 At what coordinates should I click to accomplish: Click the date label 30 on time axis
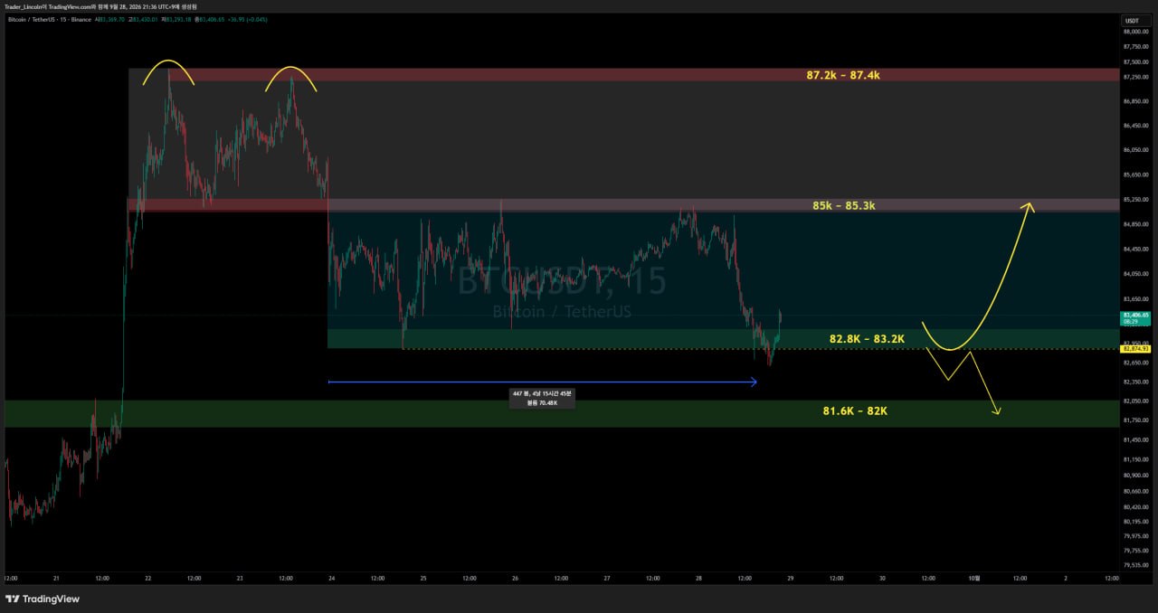coord(882,578)
